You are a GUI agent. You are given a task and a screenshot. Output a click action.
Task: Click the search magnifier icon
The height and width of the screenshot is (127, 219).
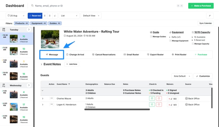pyautogui.click(x=32, y=6)
